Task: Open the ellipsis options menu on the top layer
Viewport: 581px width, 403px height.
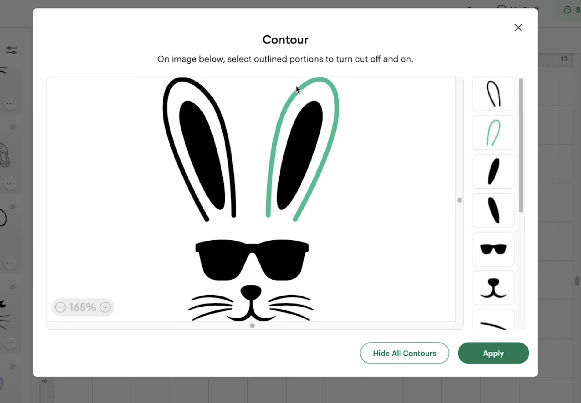Action: tap(10, 103)
